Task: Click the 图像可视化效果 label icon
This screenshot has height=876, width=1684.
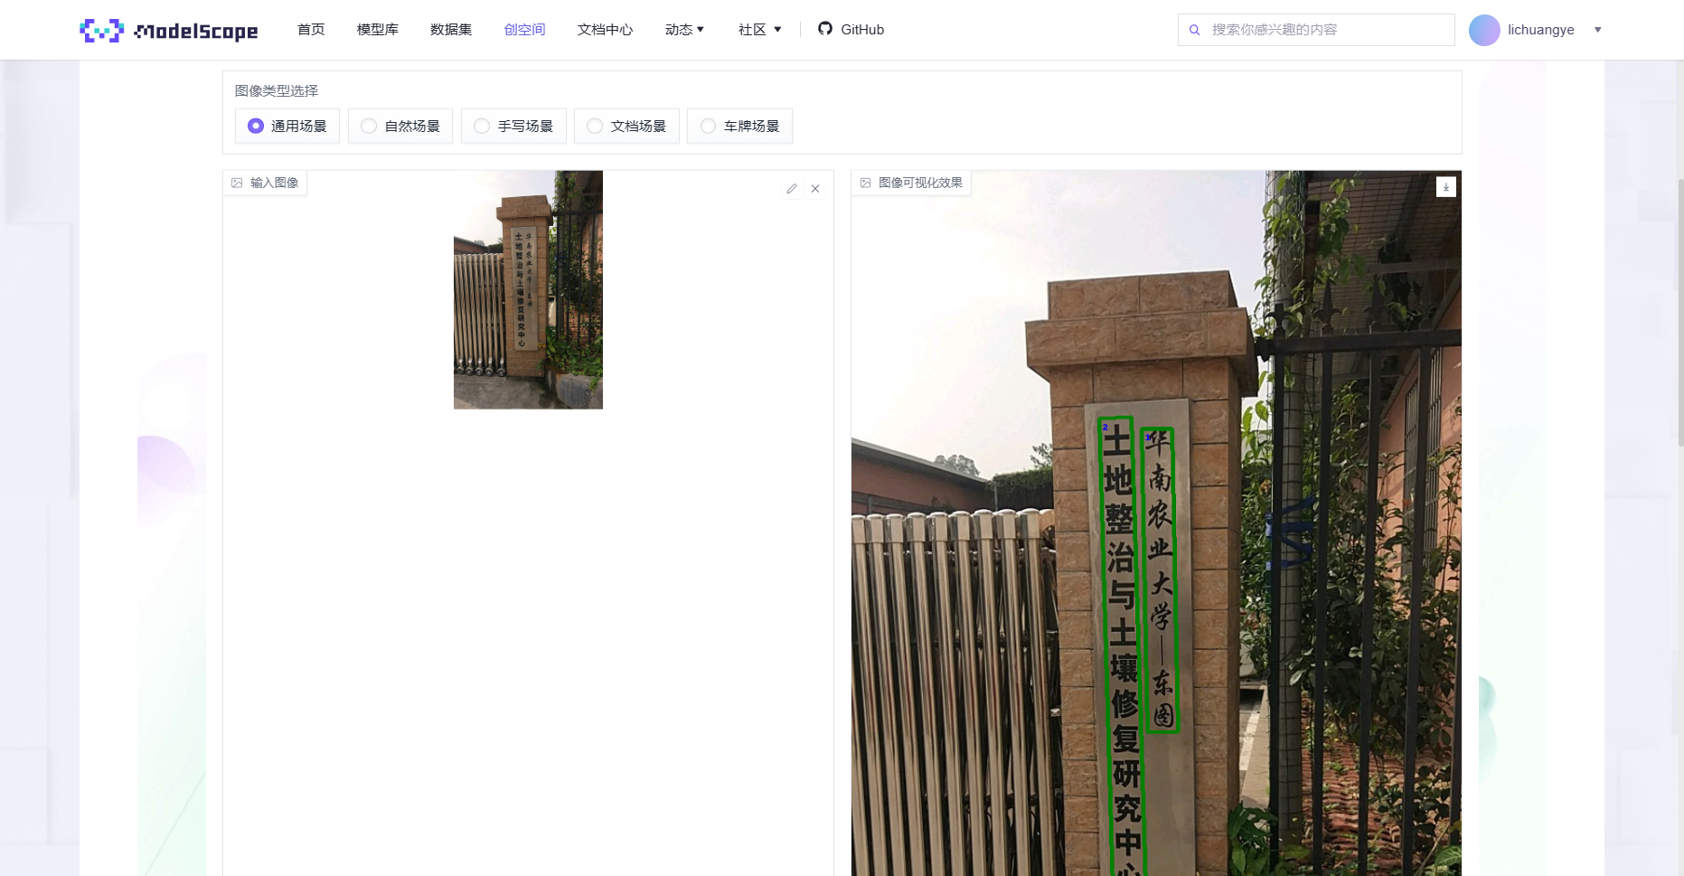Action: [x=865, y=183]
